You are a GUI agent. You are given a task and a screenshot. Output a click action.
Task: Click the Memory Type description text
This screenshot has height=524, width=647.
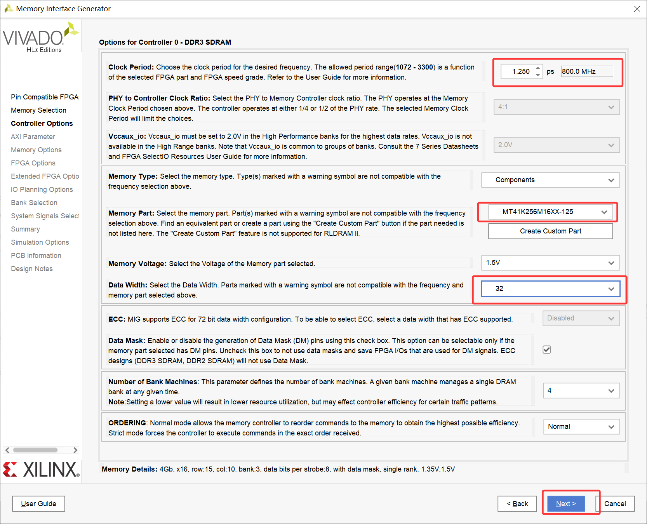coord(275,181)
